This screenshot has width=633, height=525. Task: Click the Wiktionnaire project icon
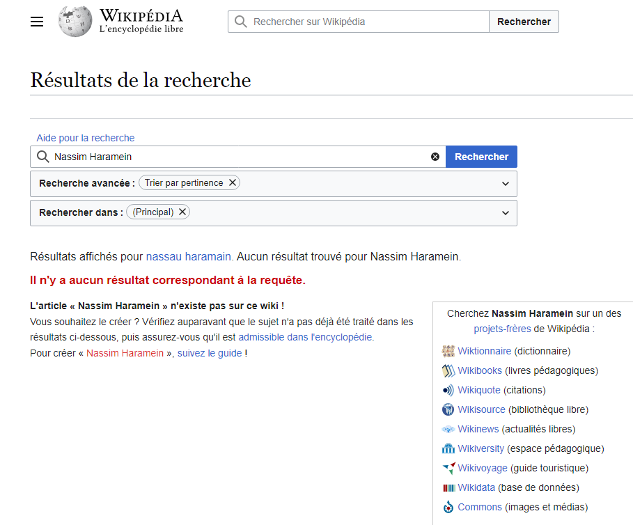[448, 351]
